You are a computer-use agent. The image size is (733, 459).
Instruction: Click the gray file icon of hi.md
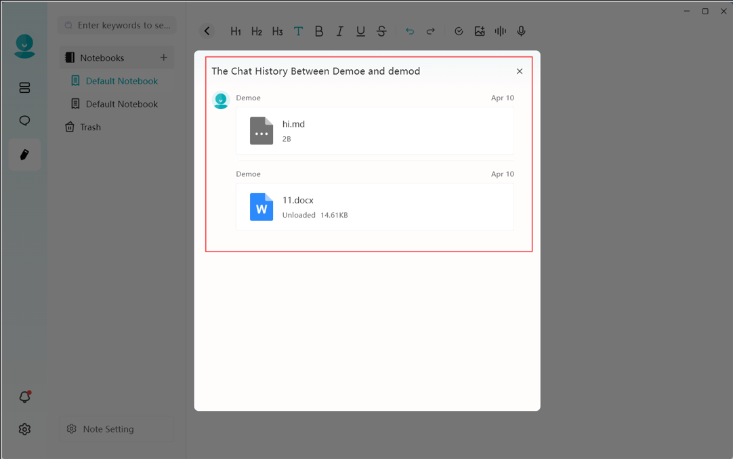tap(261, 131)
